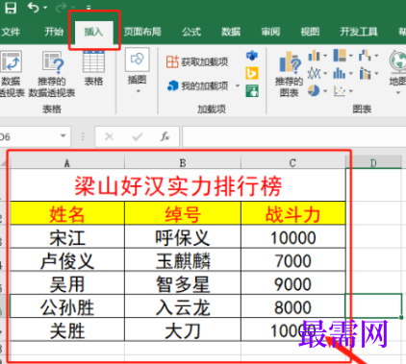Click the Name Box cell reference field
This screenshot has height=364, width=406.
point(29,136)
